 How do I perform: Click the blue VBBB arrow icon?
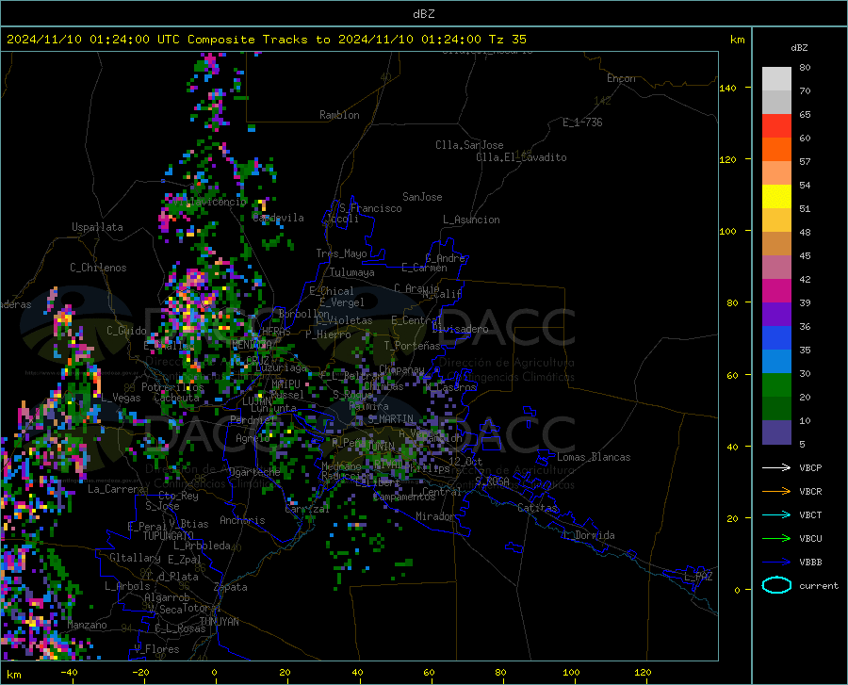click(776, 563)
